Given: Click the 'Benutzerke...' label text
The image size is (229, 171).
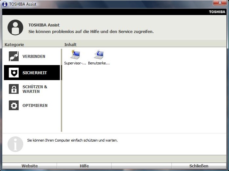Looking at the screenshot, I should [99, 63].
